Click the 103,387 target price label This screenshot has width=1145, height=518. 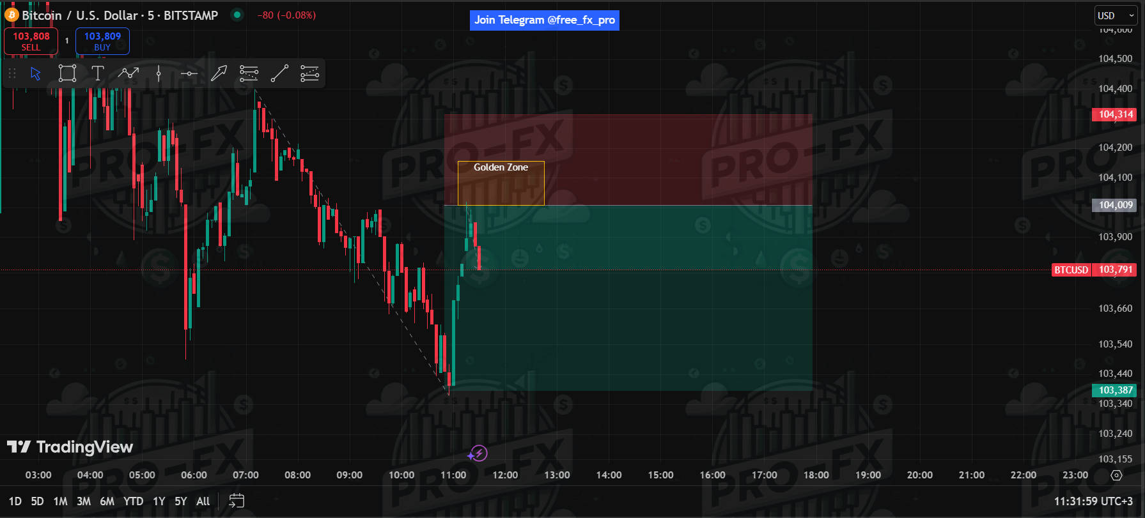1114,390
